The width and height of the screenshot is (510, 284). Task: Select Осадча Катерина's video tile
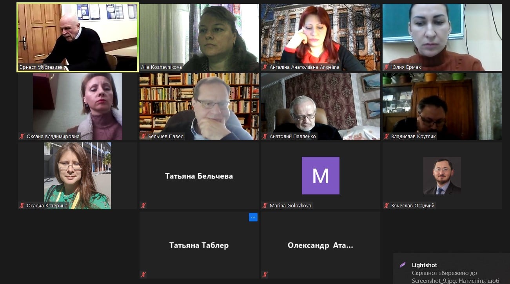78,176
